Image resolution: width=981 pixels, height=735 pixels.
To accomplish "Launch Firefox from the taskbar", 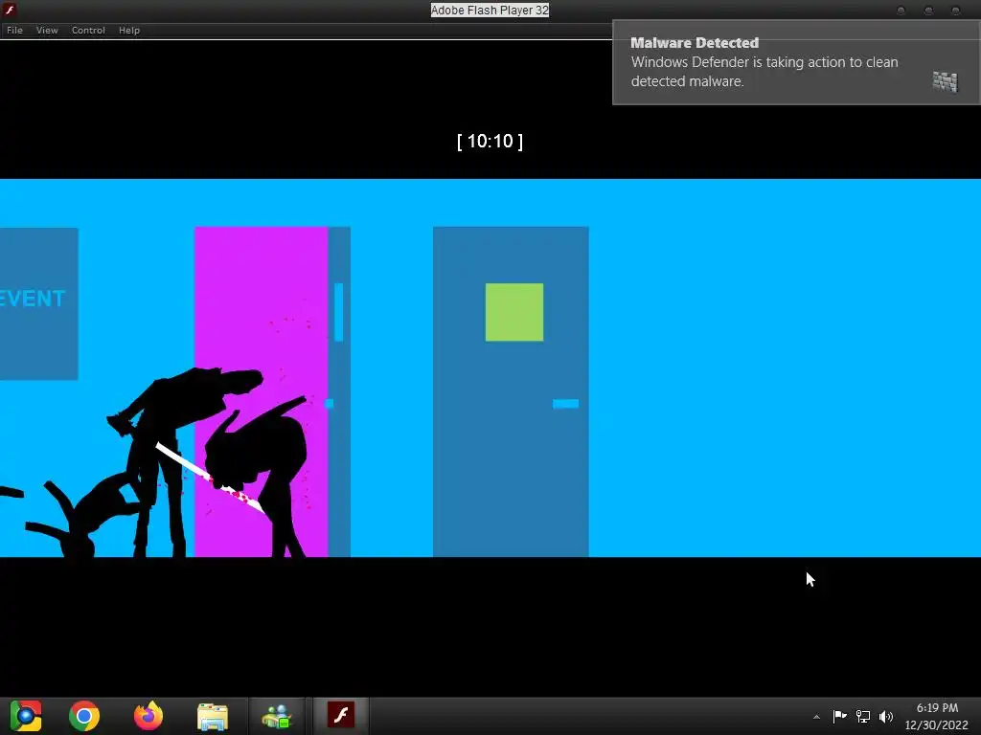I will click(148, 716).
